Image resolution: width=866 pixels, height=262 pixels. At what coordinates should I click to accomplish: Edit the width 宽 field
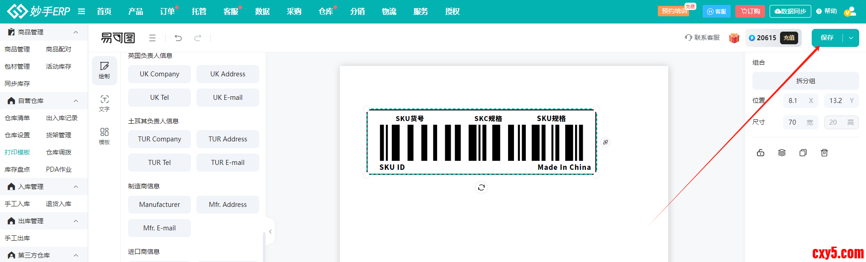pos(800,122)
